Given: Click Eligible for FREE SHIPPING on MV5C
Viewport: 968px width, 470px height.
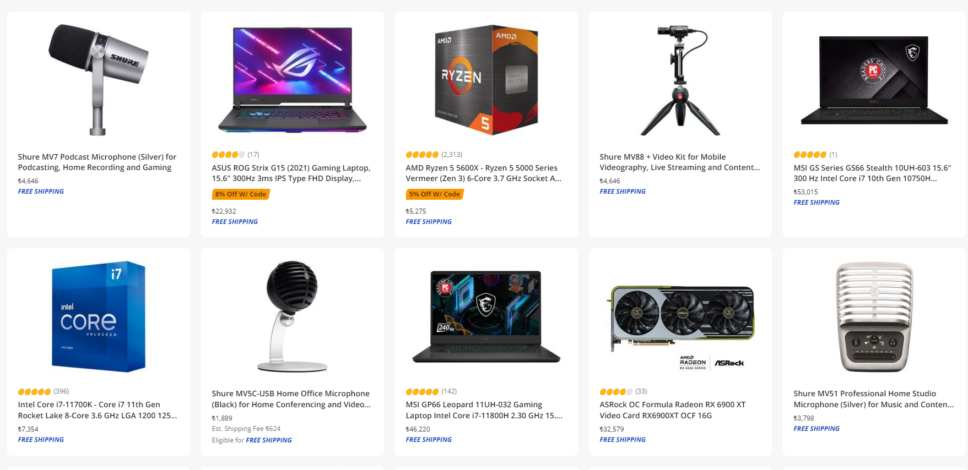Looking at the screenshot, I should [x=252, y=440].
